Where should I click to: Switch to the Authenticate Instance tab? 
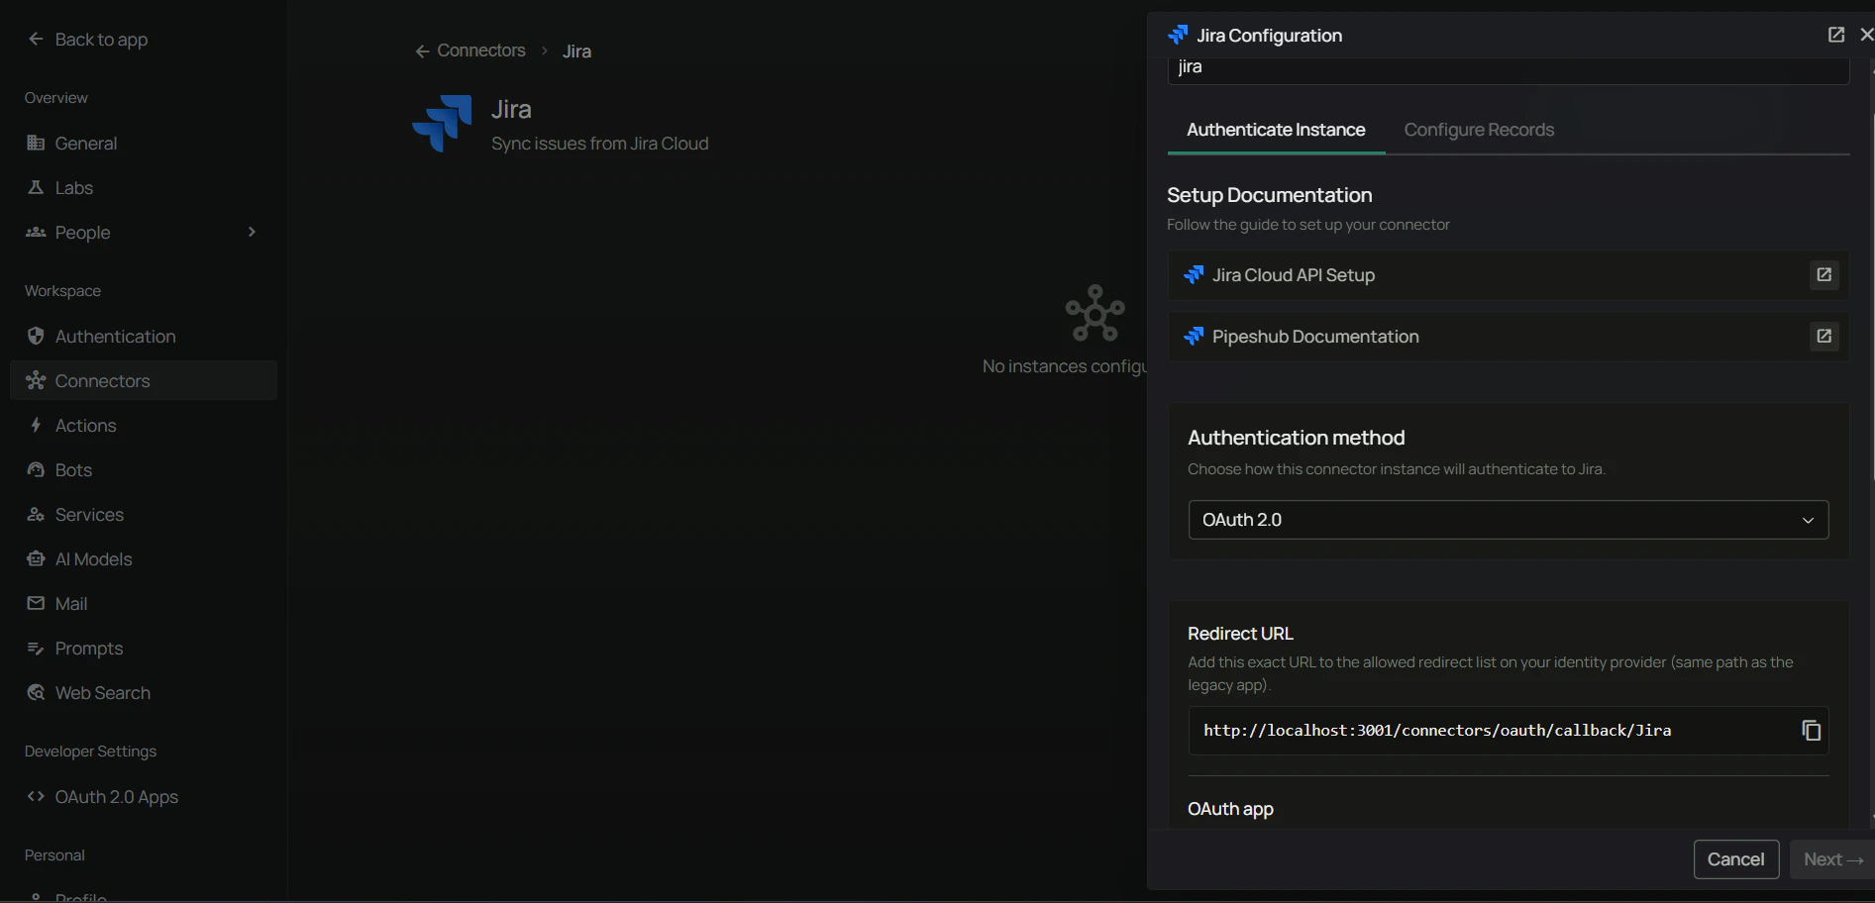pyautogui.click(x=1276, y=130)
